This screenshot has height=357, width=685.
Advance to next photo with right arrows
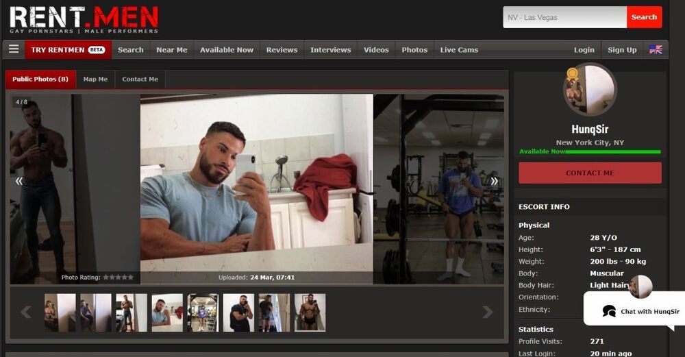pos(494,181)
